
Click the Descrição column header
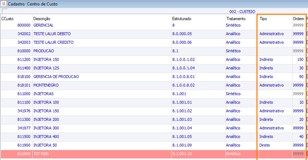[42, 19]
